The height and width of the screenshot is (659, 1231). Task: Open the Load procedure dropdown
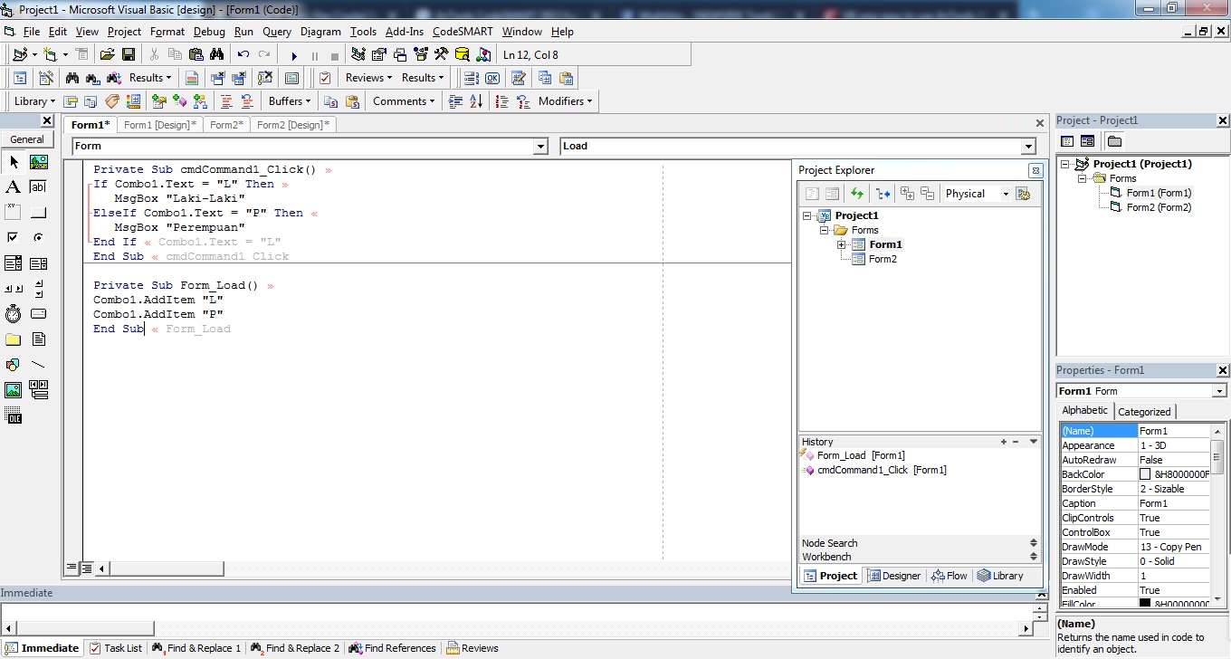[1028, 147]
